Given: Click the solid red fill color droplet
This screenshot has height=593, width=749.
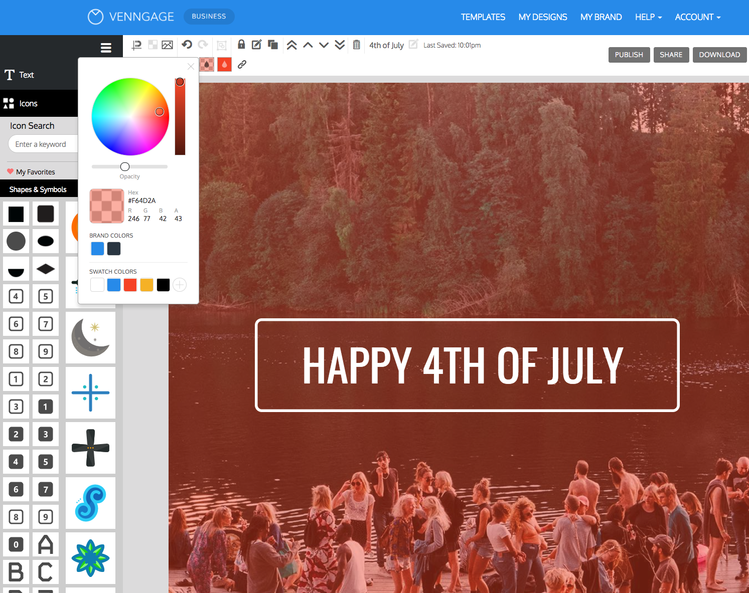Looking at the screenshot, I should click(x=224, y=65).
